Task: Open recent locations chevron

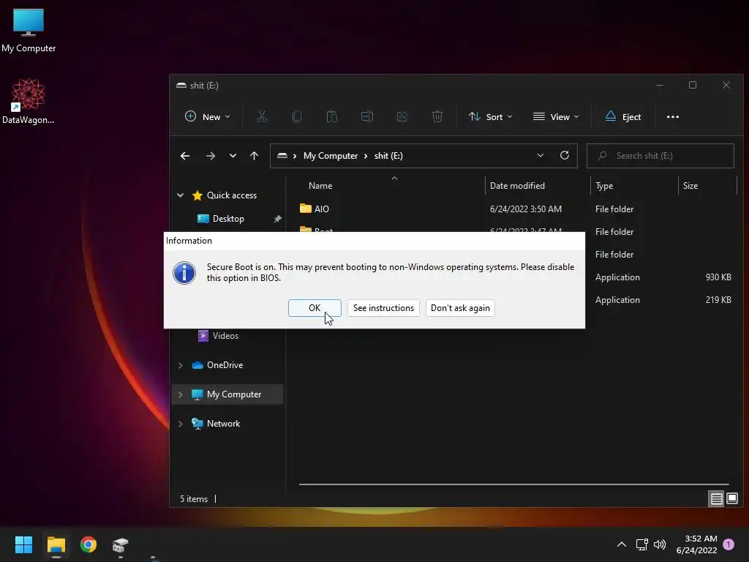Action: [233, 156]
